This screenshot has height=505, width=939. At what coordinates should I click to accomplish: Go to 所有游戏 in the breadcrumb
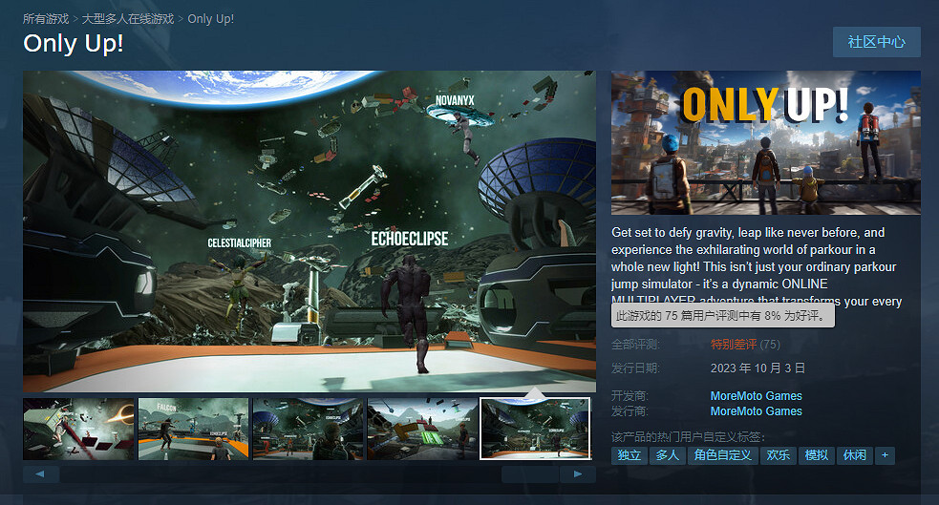(x=46, y=19)
